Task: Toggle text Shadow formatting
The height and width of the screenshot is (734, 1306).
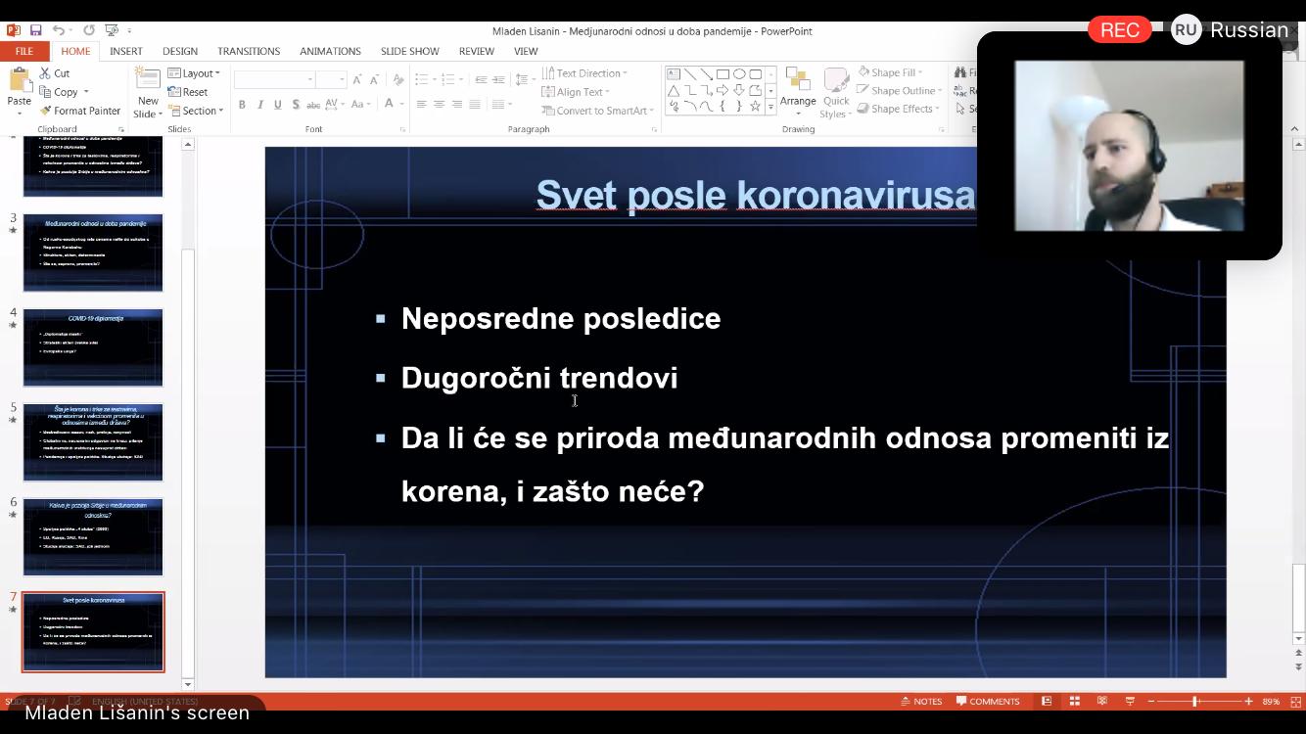Action: point(296,104)
